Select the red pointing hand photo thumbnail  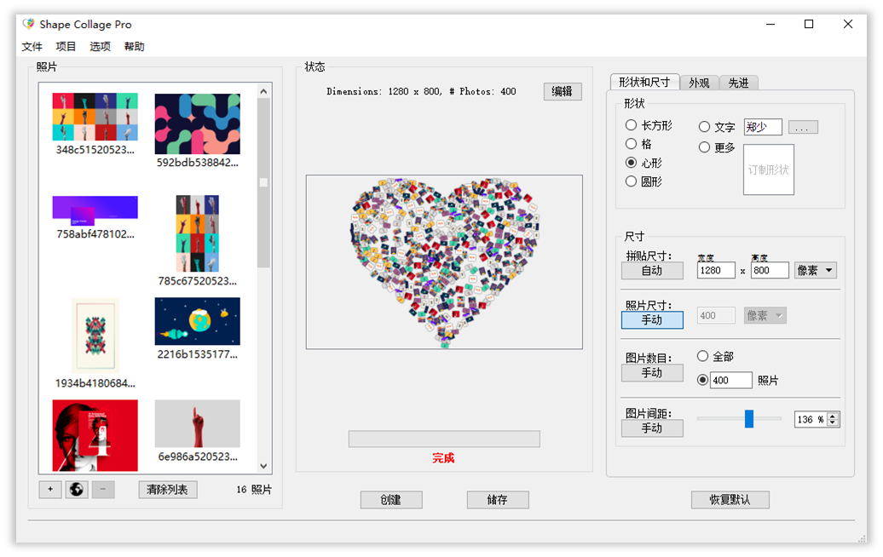197,423
